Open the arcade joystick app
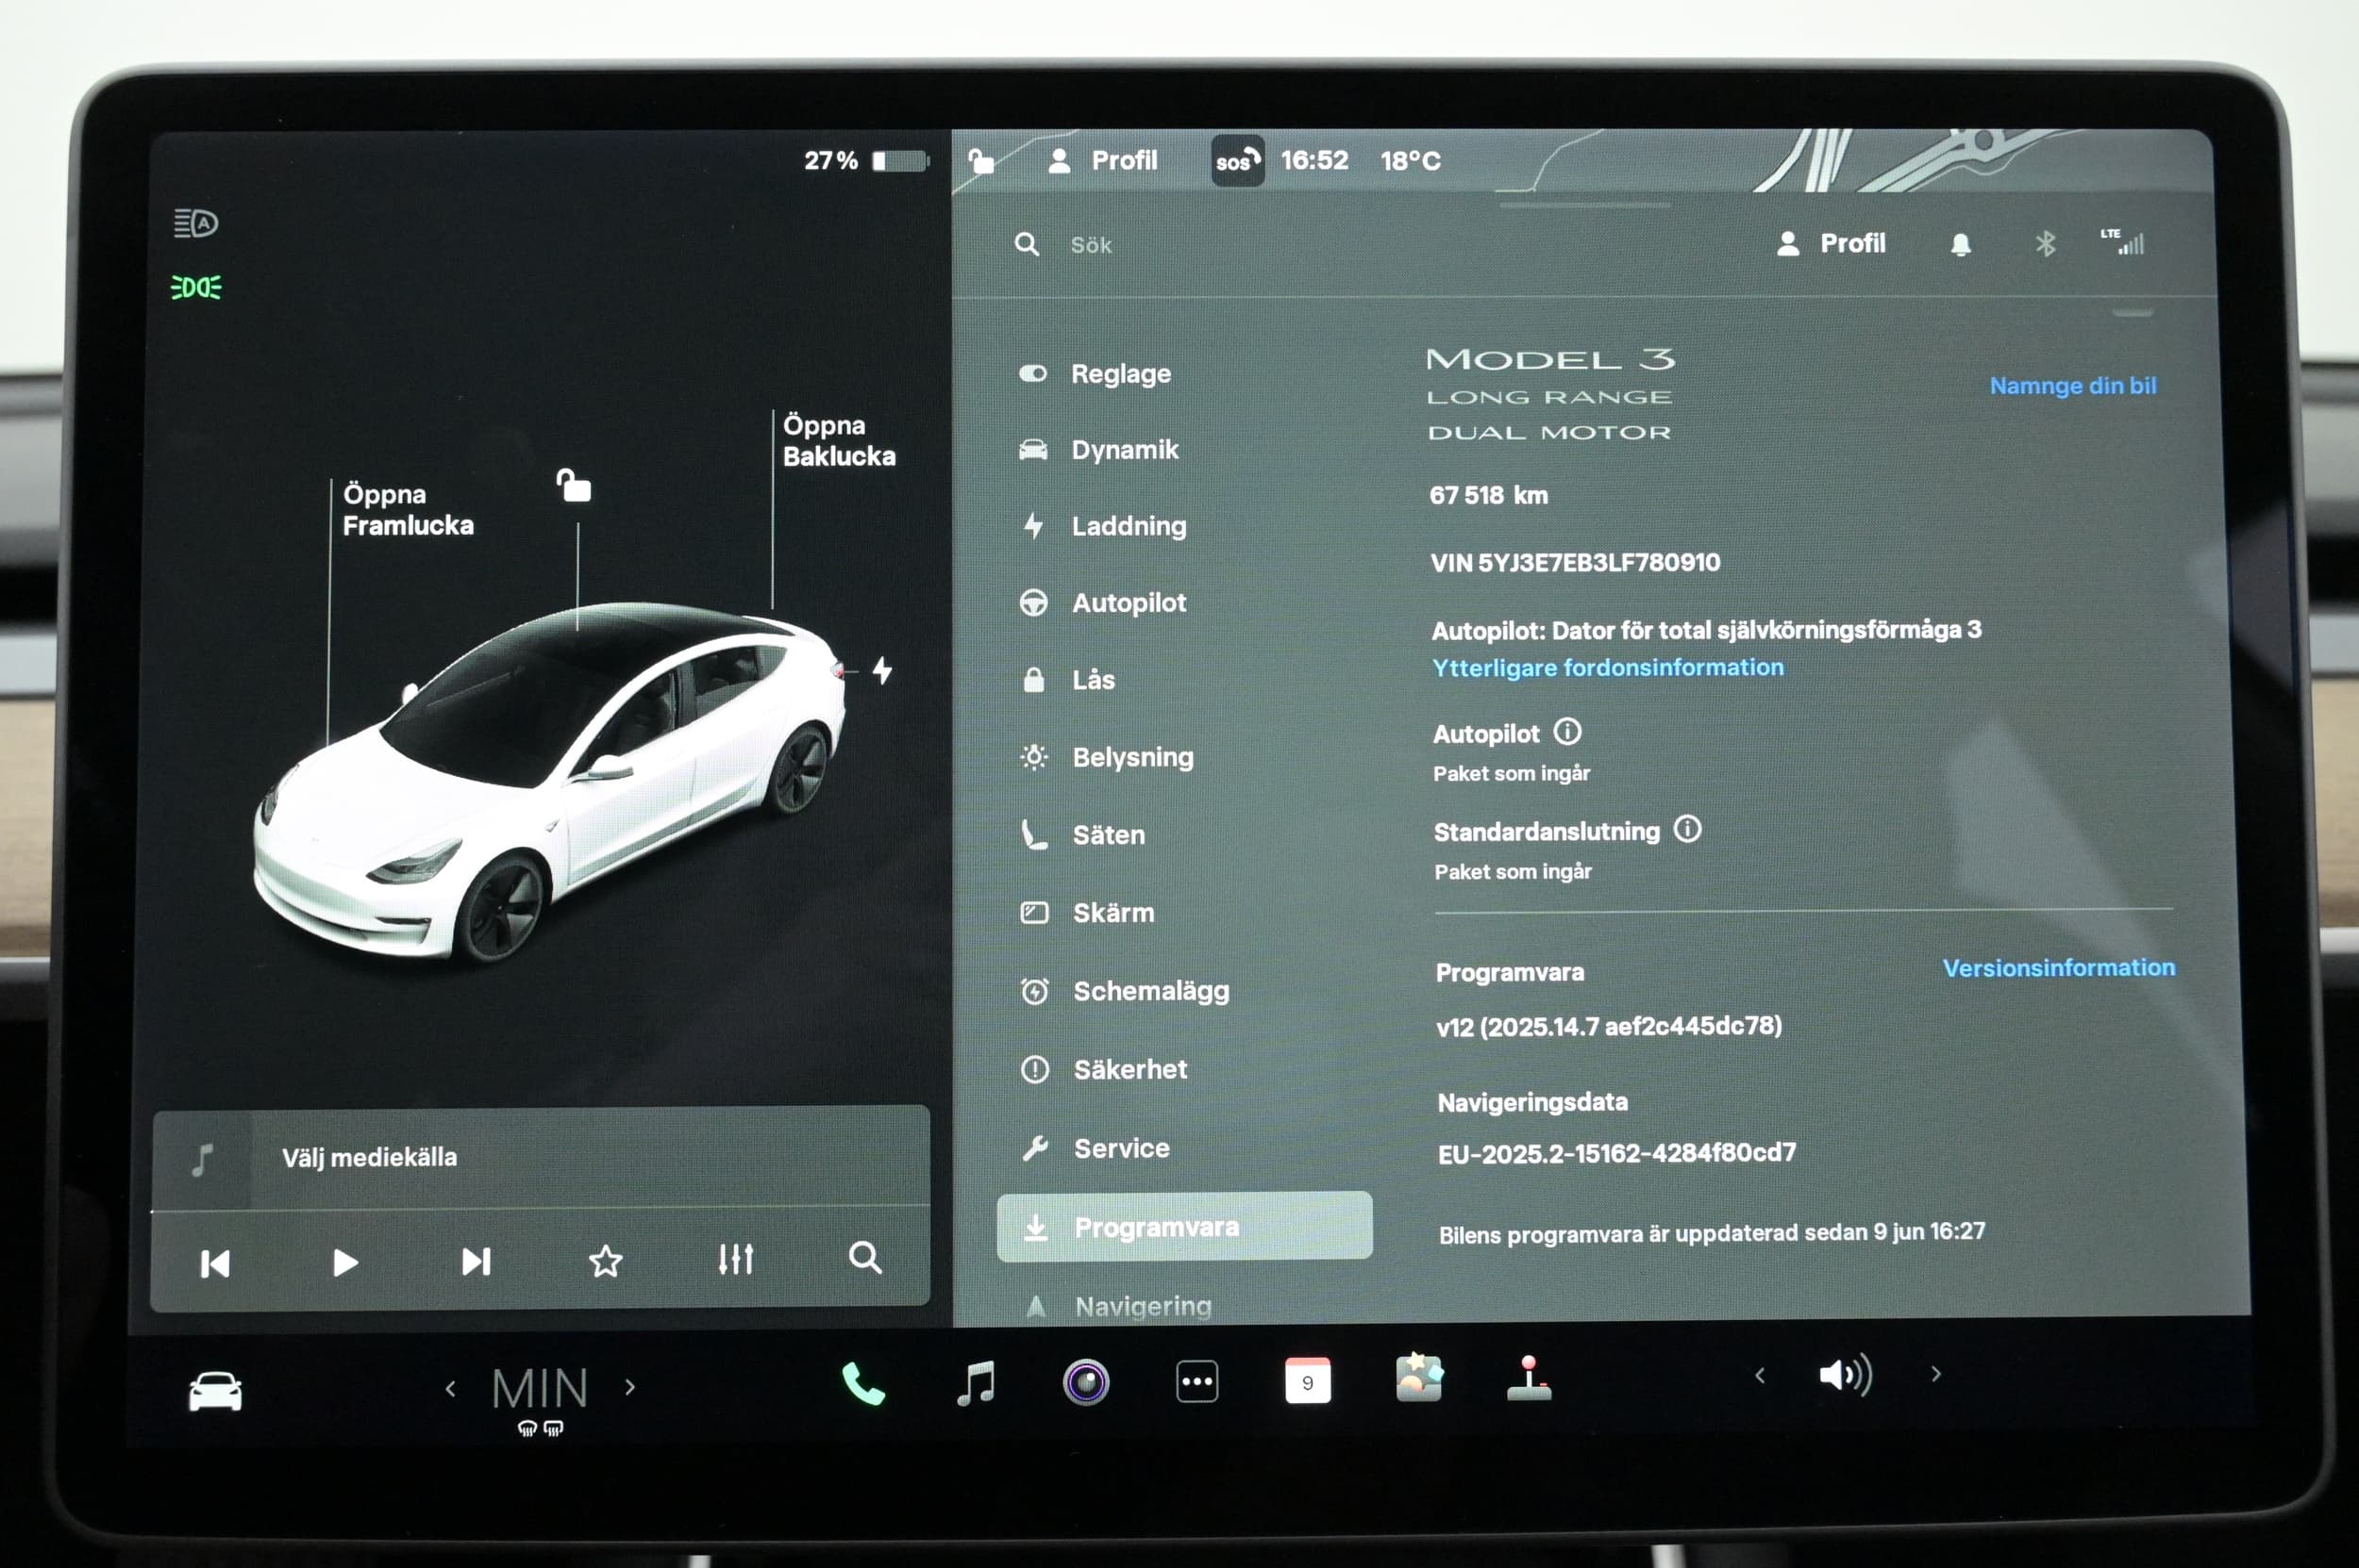Image resolution: width=2359 pixels, height=1568 pixels. (1529, 1378)
